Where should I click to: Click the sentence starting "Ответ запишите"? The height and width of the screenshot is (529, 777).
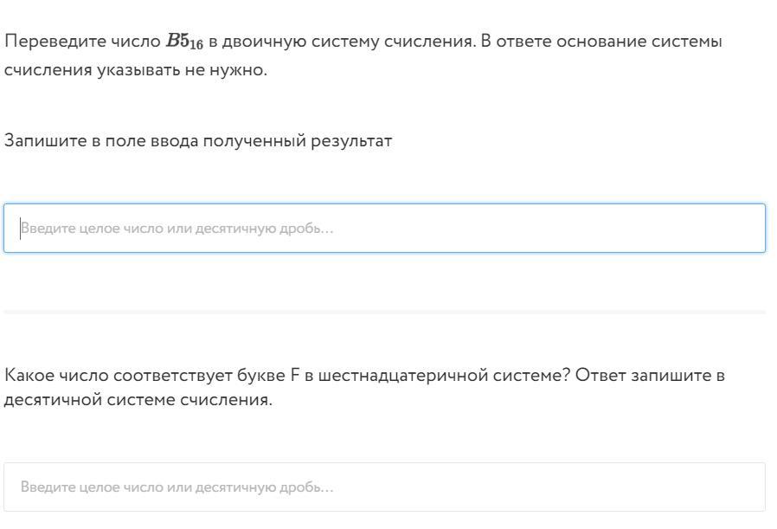[649, 376]
